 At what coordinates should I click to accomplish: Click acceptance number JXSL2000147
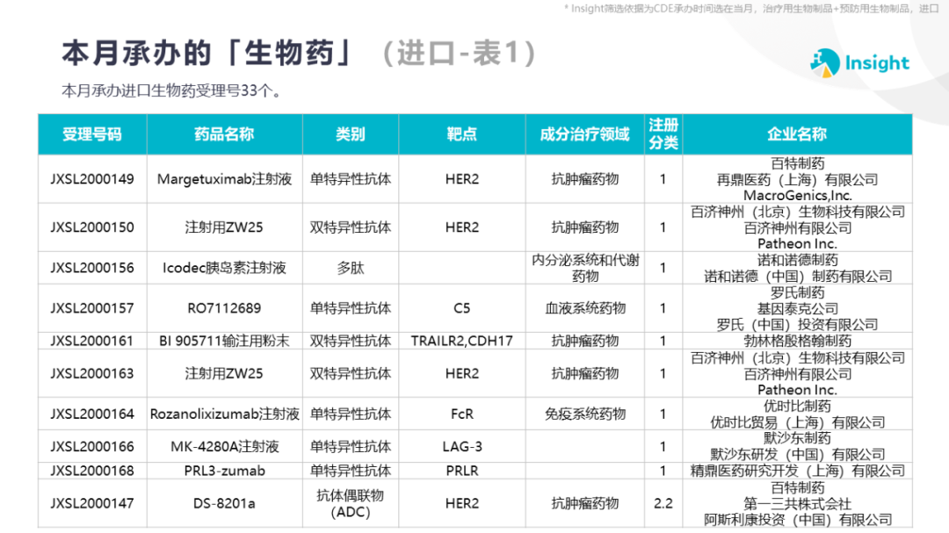pyautogui.click(x=92, y=503)
